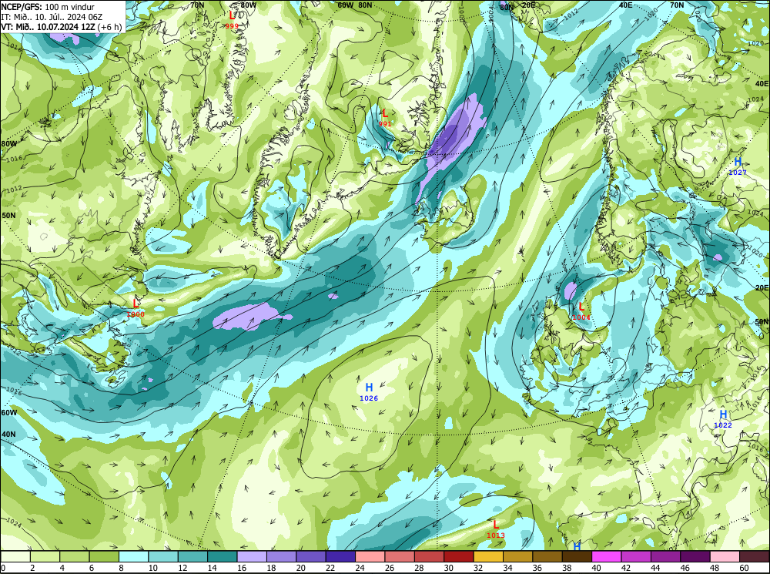
Task: Pick the 14–16 dark teal legend swatch
Action: coord(223,556)
